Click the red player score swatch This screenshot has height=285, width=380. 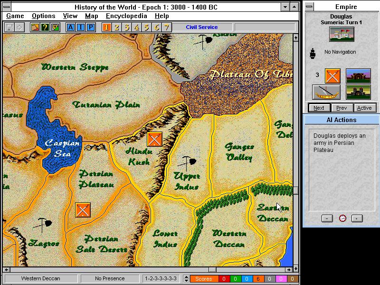[x=224, y=279]
